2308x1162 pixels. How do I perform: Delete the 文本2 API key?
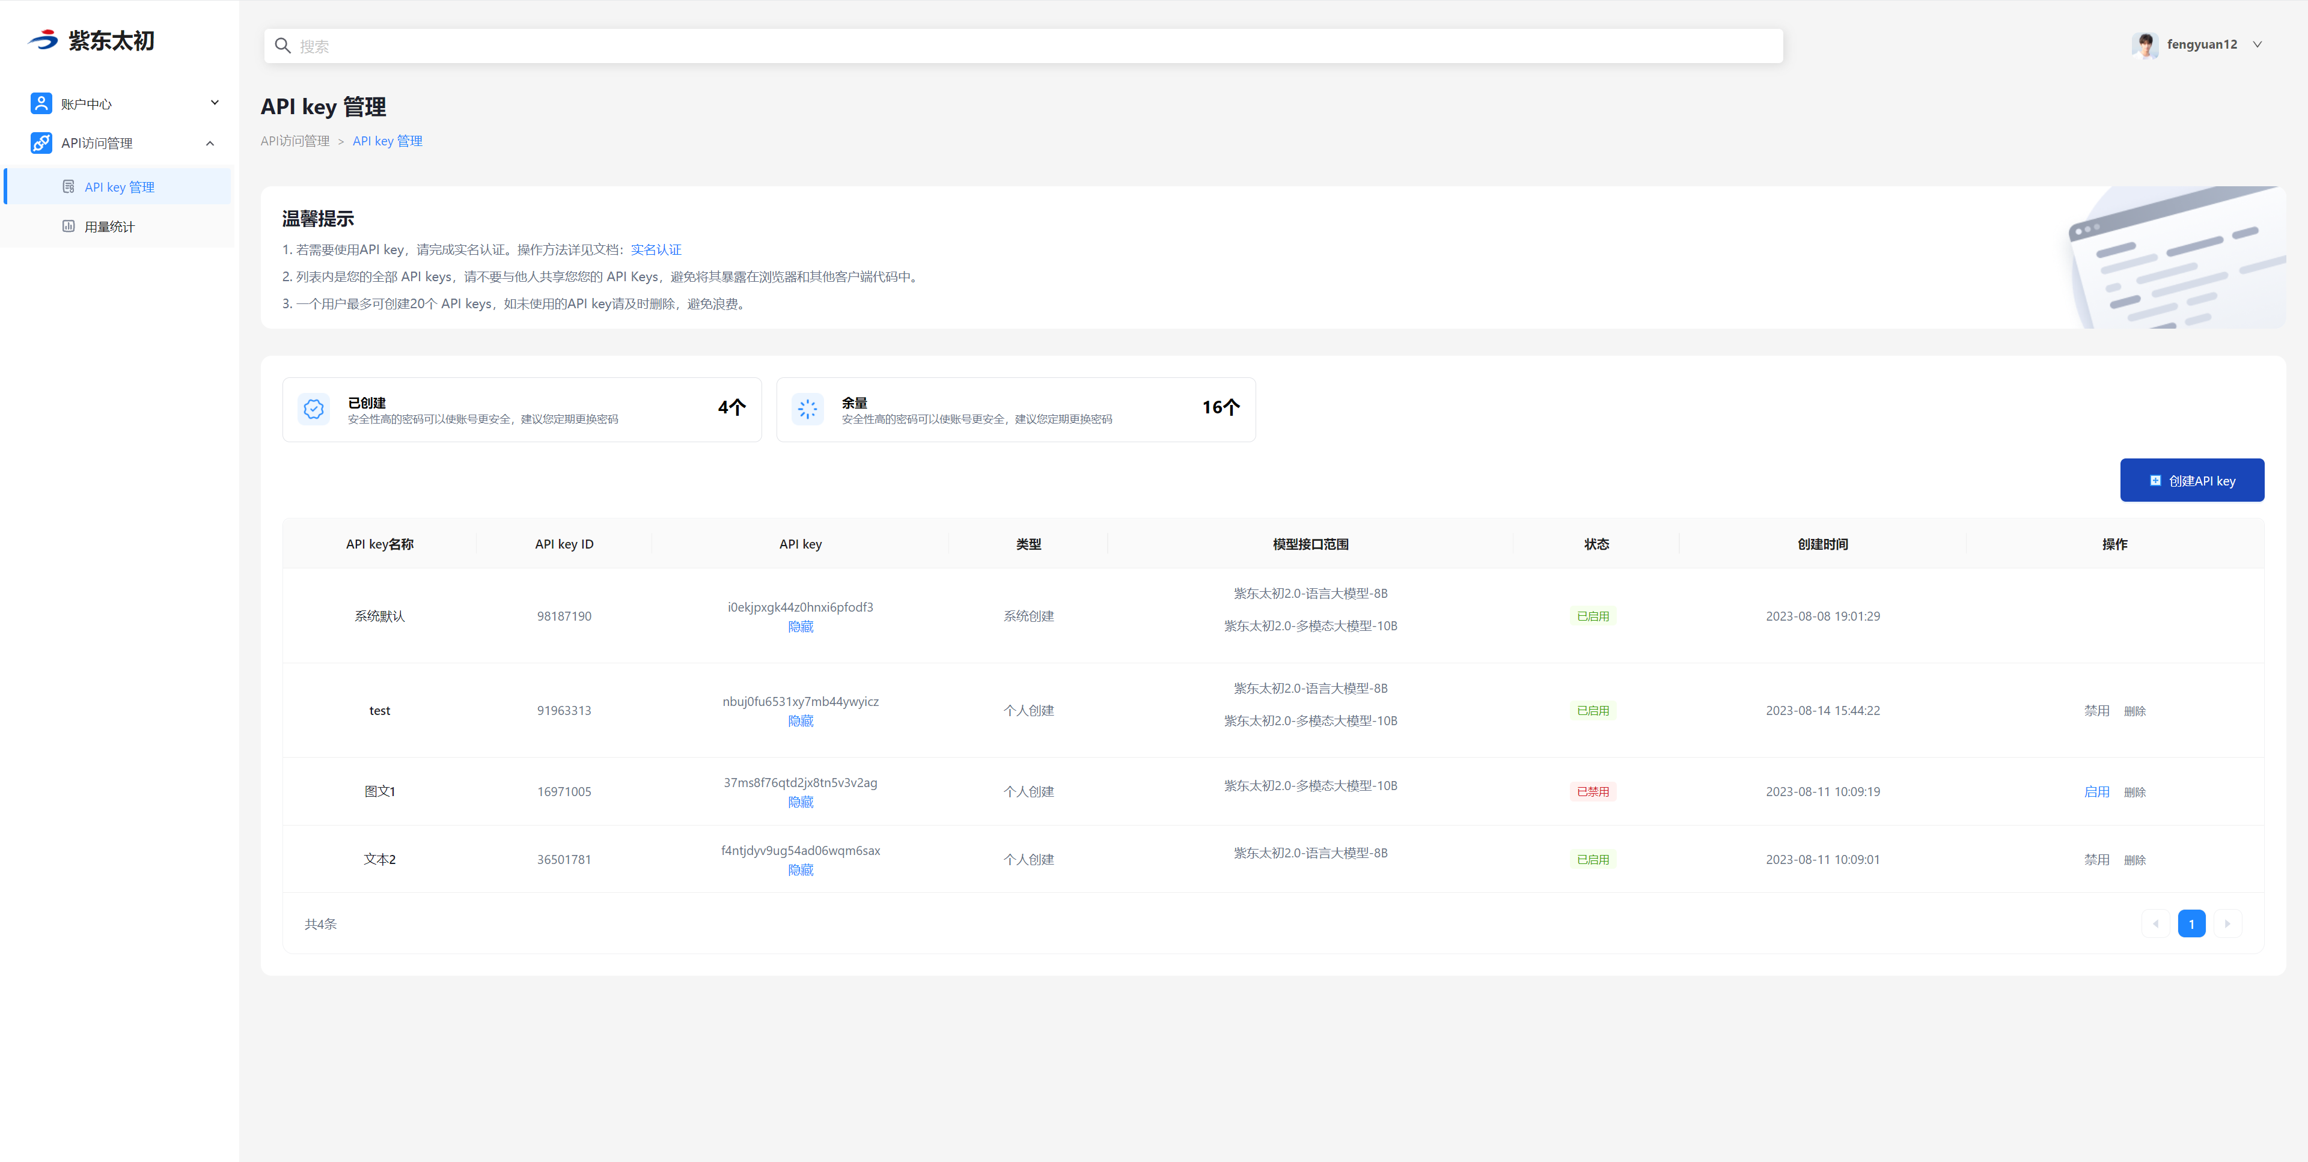pyautogui.click(x=2135, y=860)
